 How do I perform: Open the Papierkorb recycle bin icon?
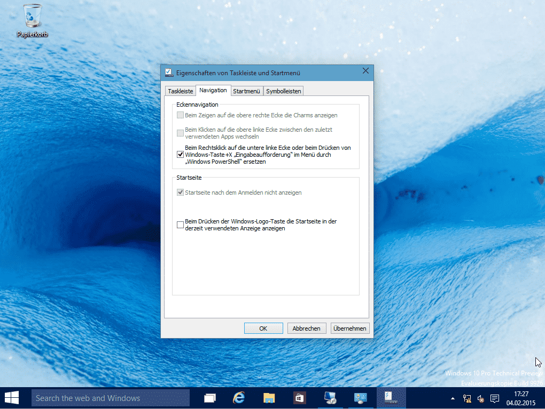click(32, 20)
